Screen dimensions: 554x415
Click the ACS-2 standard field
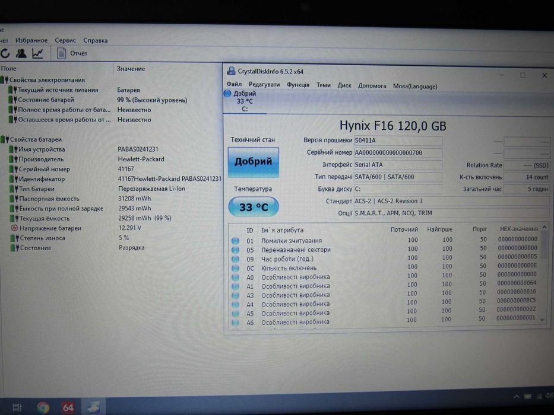point(451,201)
